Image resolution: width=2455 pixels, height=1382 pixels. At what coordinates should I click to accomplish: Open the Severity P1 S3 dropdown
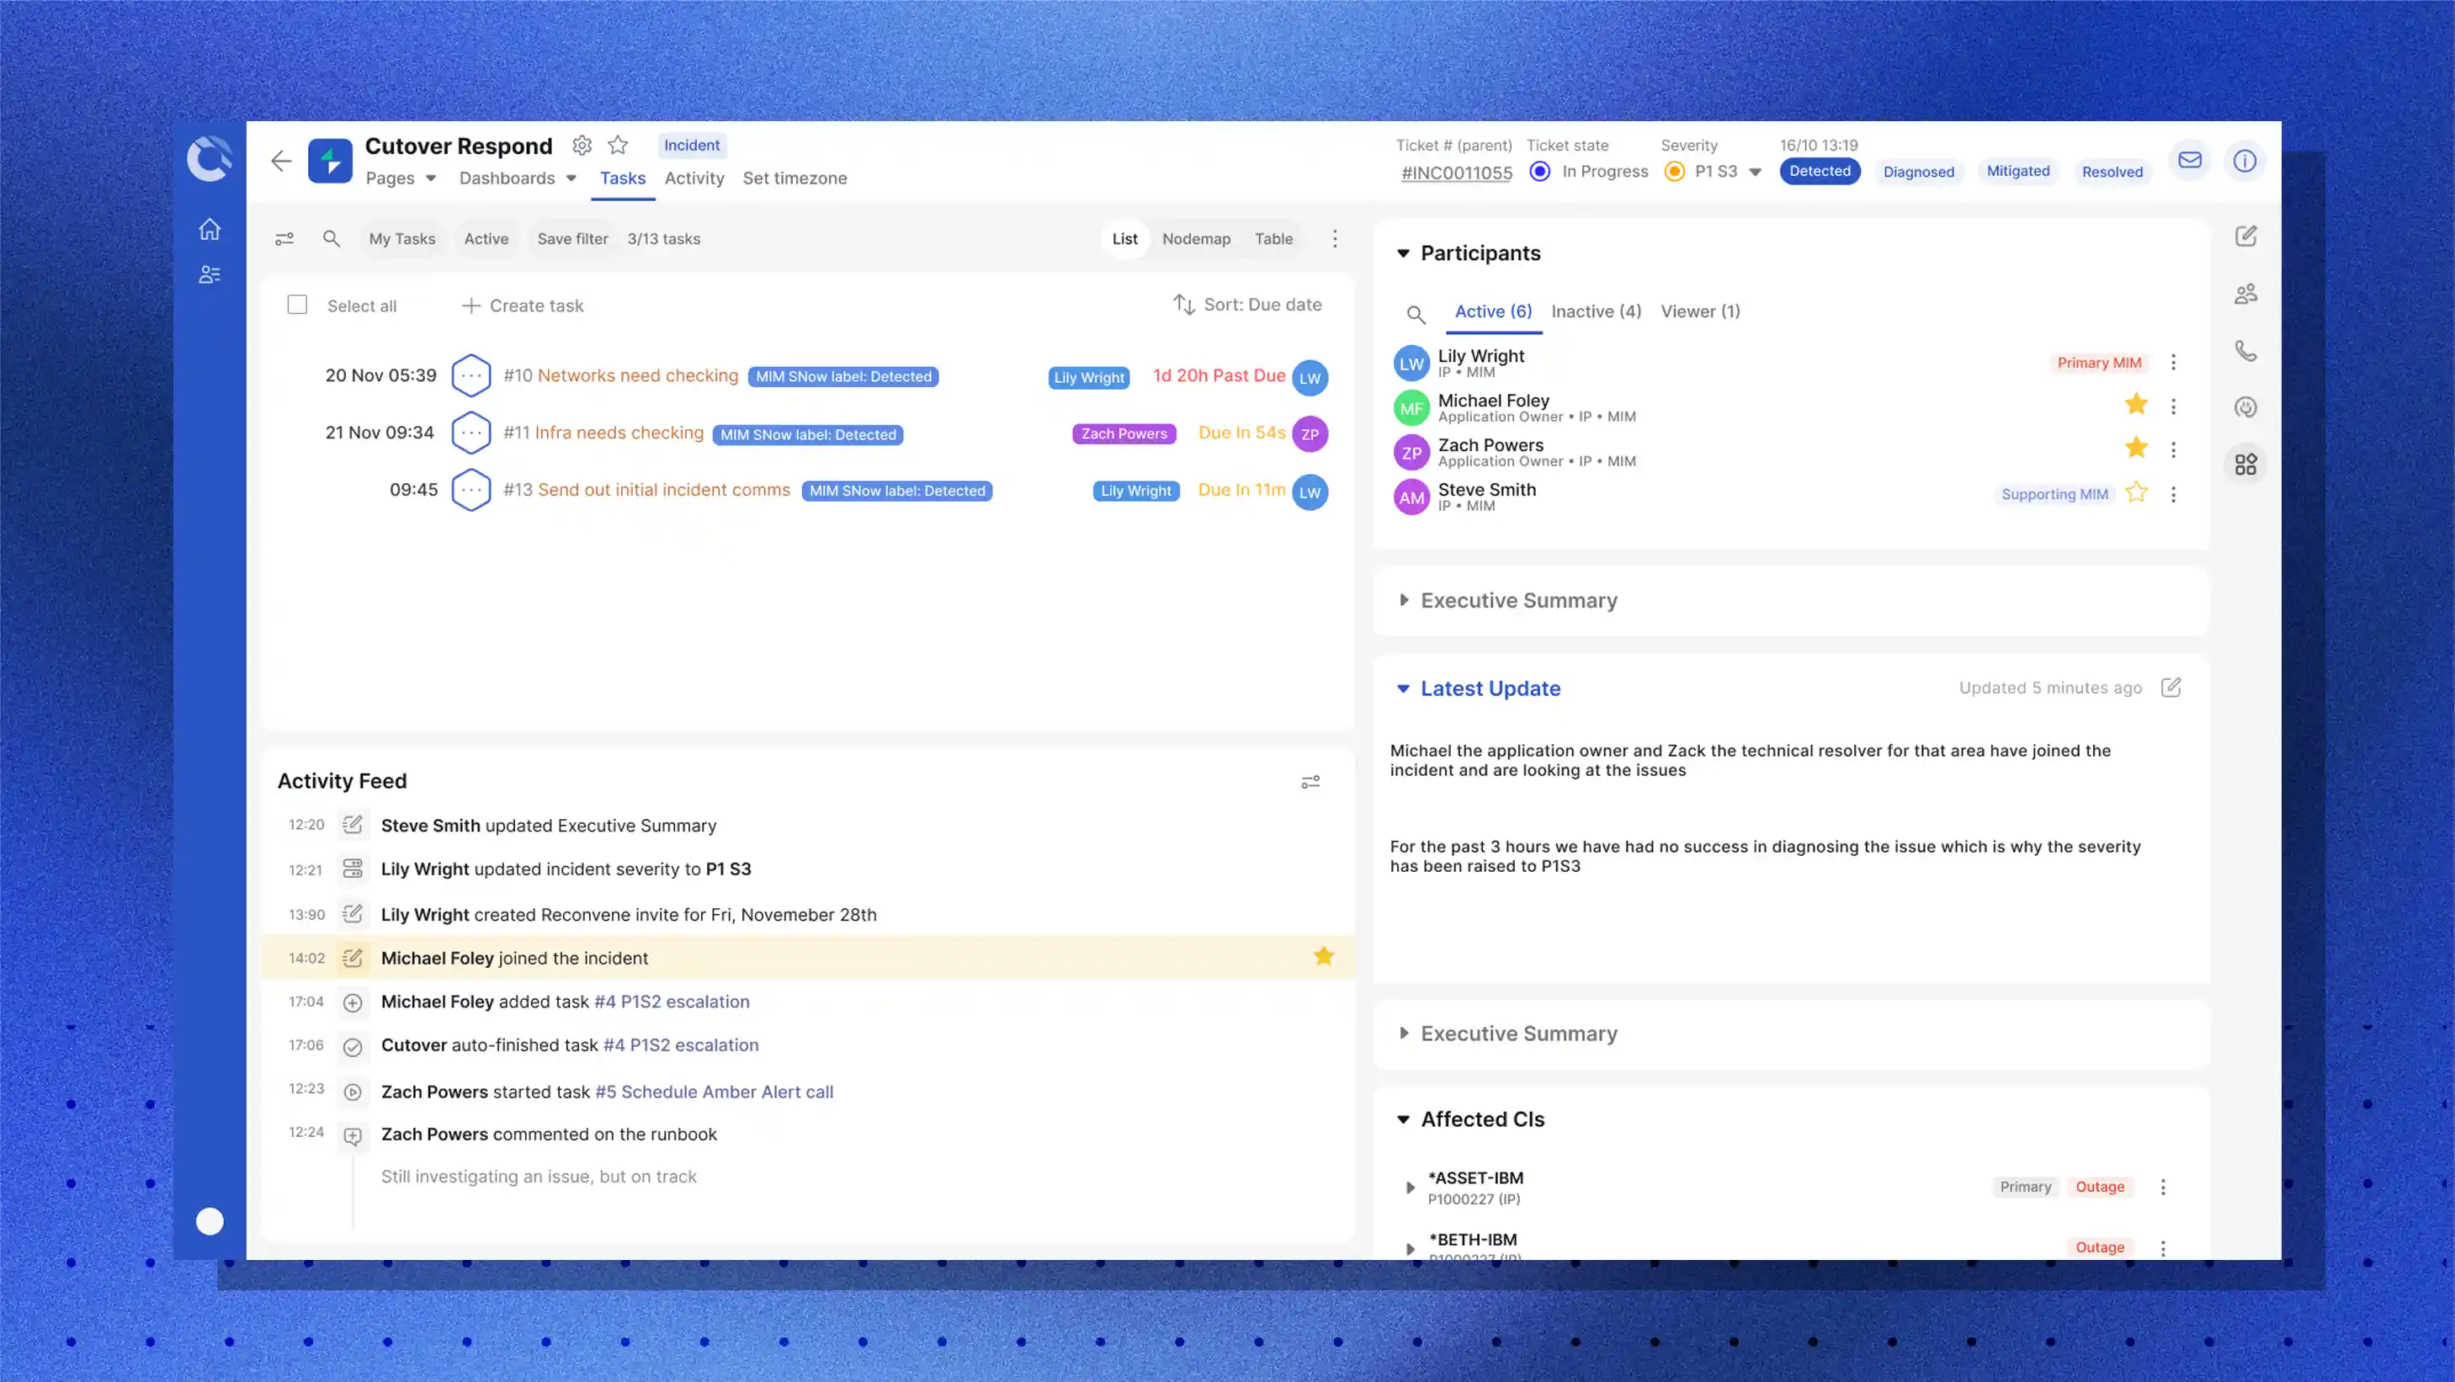[x=1755, y=173]
